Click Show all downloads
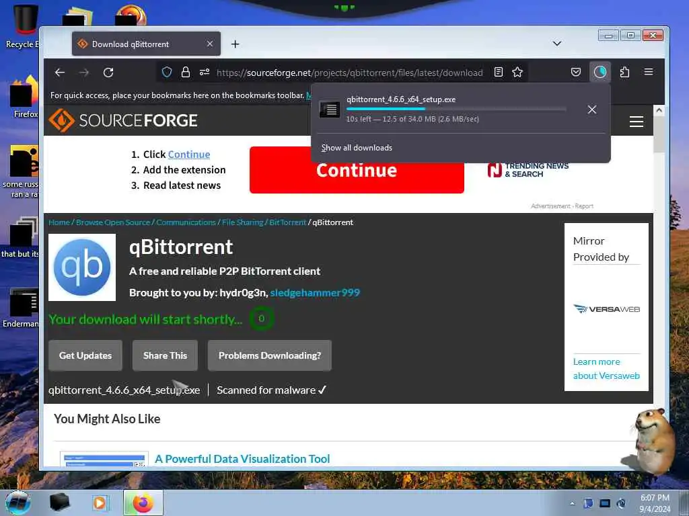The height and width of the screenshot is (516, 689). click(357, 148)
